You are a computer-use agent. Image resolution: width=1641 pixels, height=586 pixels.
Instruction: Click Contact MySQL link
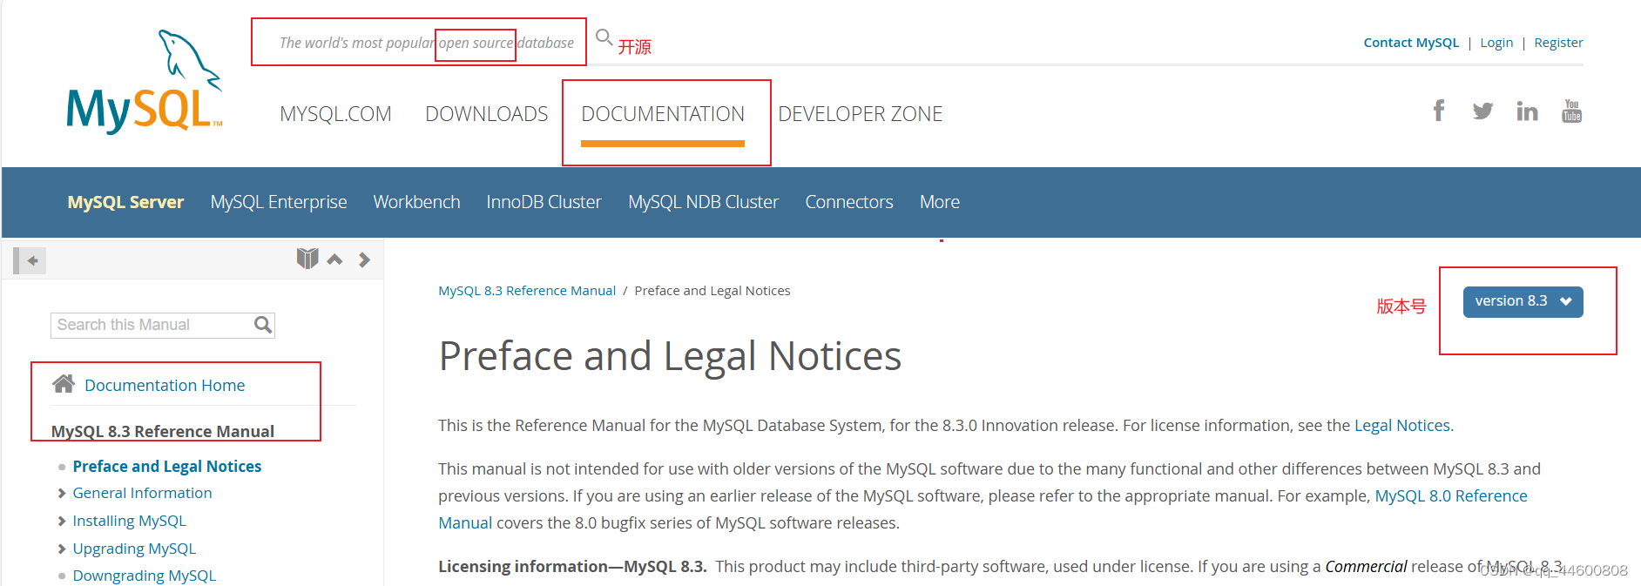point(1411,43)
